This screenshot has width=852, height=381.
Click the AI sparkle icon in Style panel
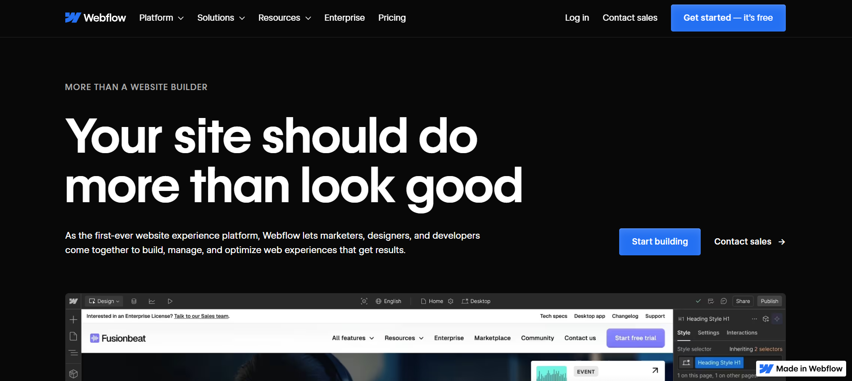click(x=777, y=319)
